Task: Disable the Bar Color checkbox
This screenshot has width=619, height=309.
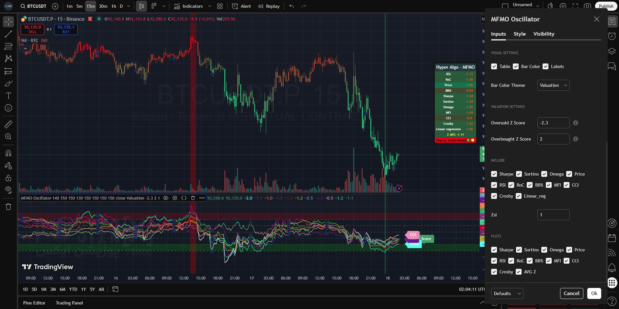Action: coord(516,66)
